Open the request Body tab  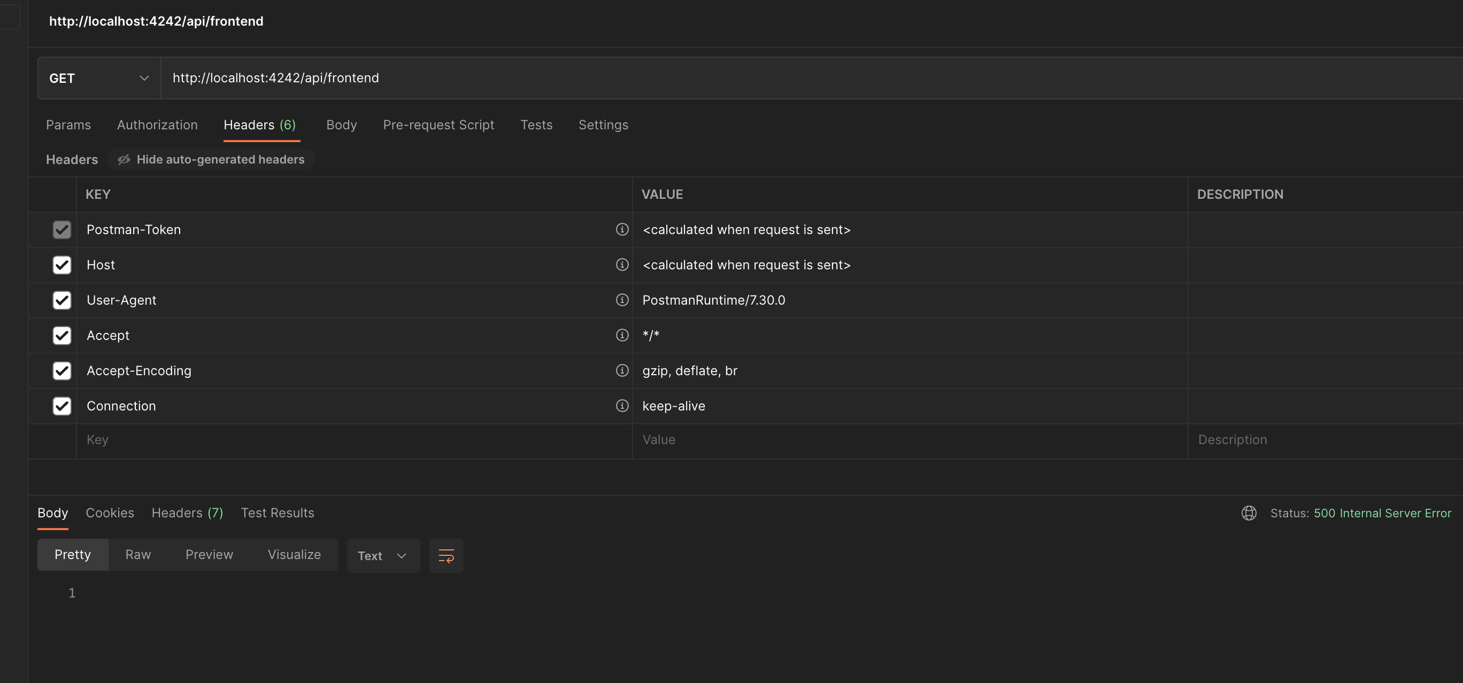pyautogui.click(x=341, y=125)
